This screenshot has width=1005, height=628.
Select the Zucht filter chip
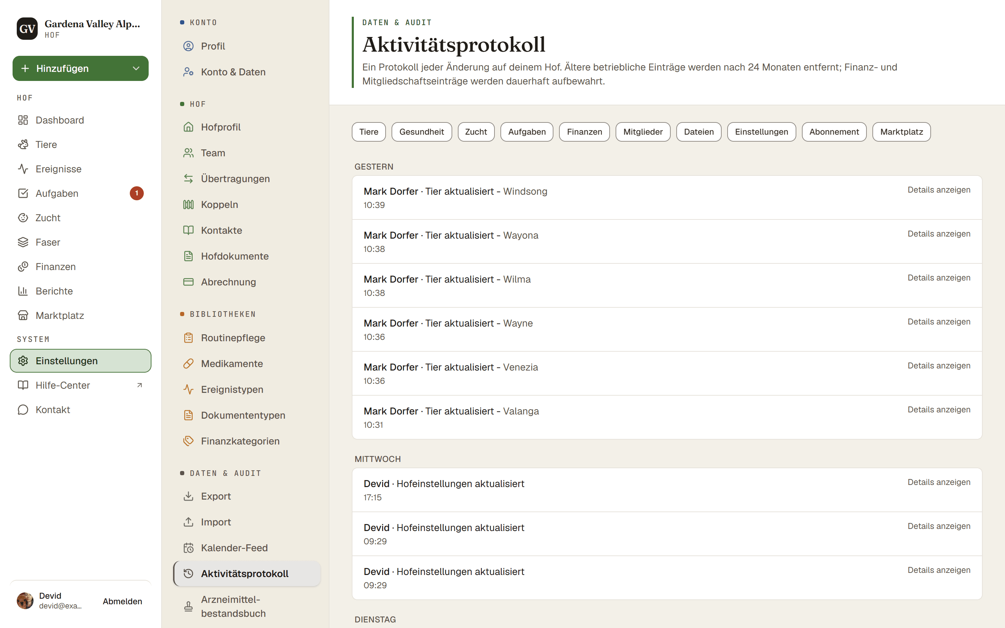point(476,132)
